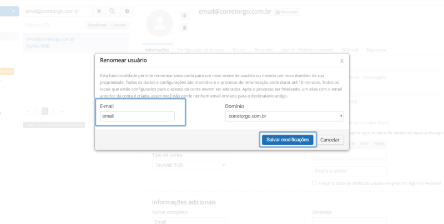Click the Exibir password button
Image resolution: width=444 pixels, height=224 pixels.
(364, 144)
